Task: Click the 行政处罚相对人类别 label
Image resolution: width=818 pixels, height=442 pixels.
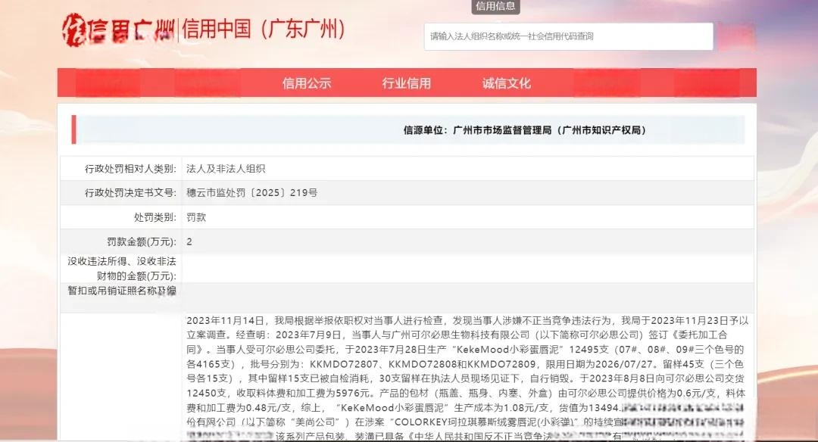Action: coord(130,169)
